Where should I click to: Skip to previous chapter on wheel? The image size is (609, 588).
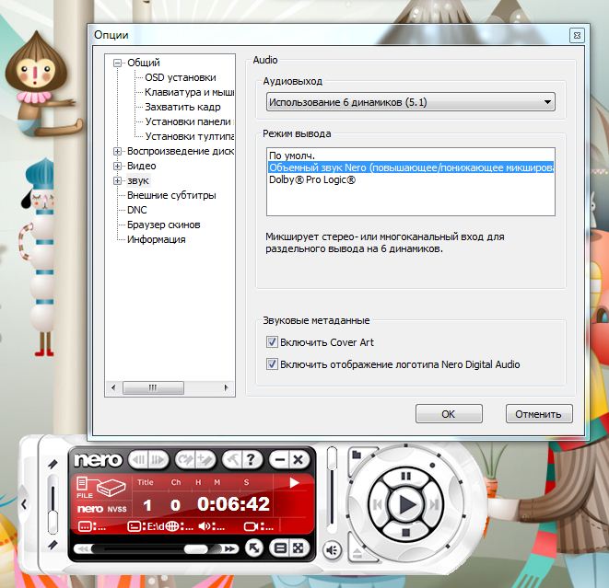377,504
